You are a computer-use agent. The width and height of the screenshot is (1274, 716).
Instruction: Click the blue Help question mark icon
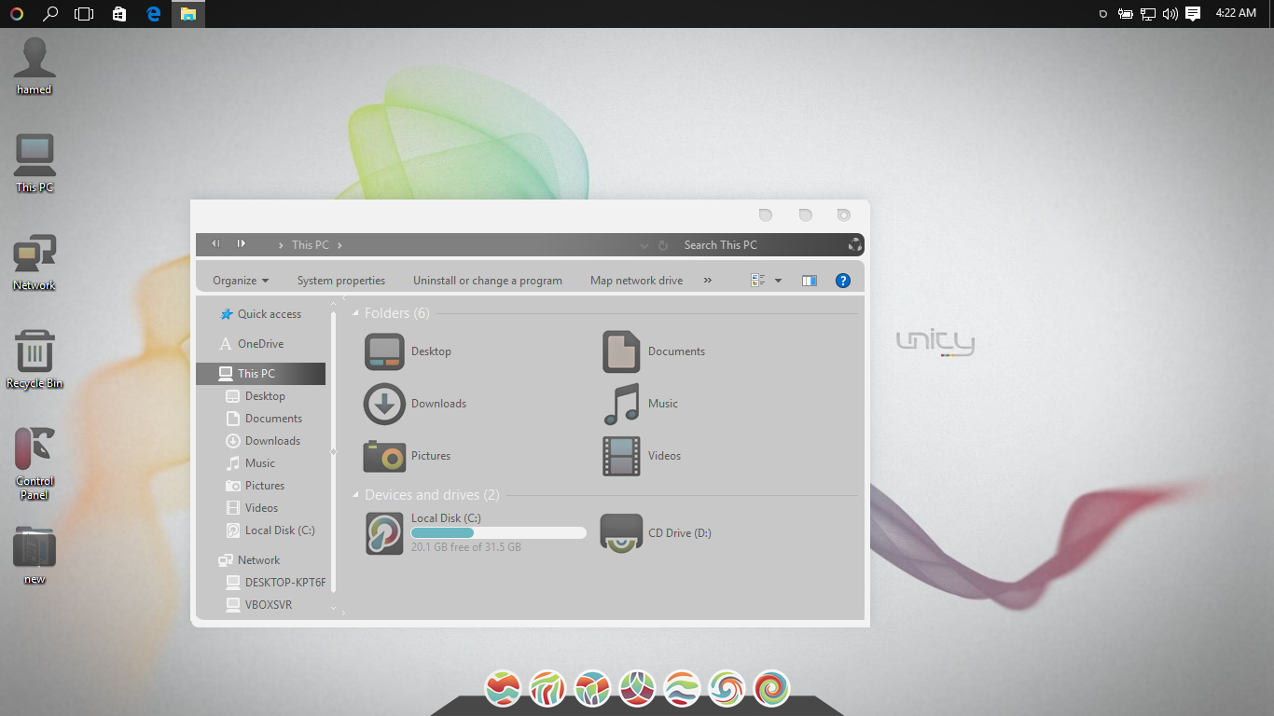tap(842, 281)
